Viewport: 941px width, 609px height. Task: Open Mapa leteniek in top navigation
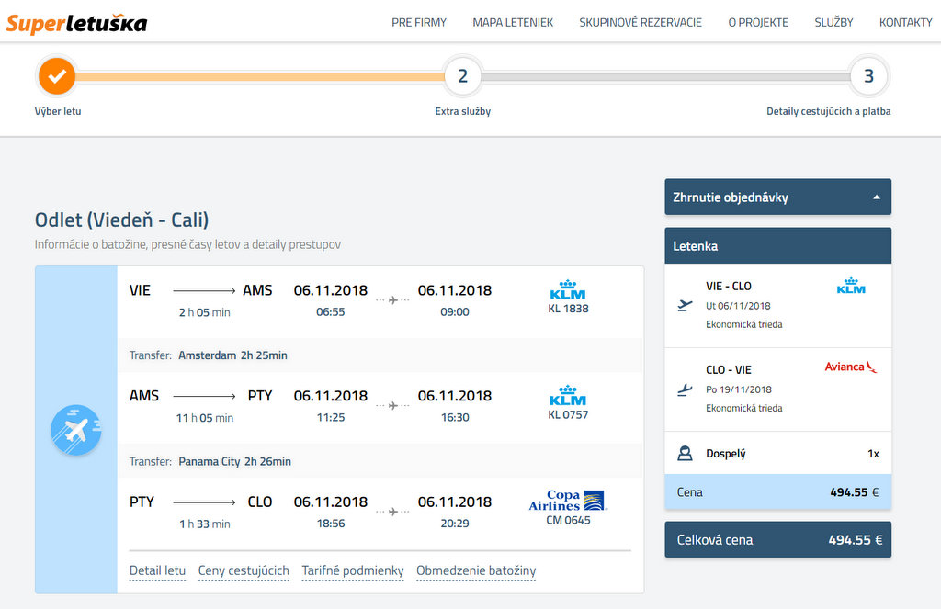513,22
